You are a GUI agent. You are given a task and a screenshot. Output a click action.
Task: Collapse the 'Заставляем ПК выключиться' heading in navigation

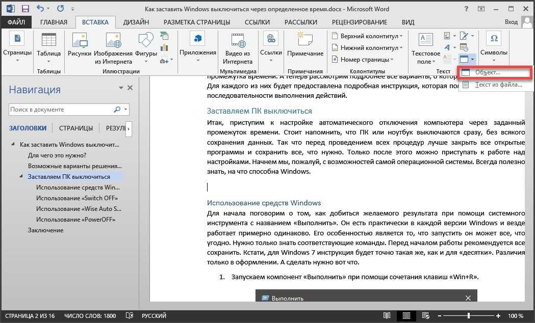tap(21, 176)
